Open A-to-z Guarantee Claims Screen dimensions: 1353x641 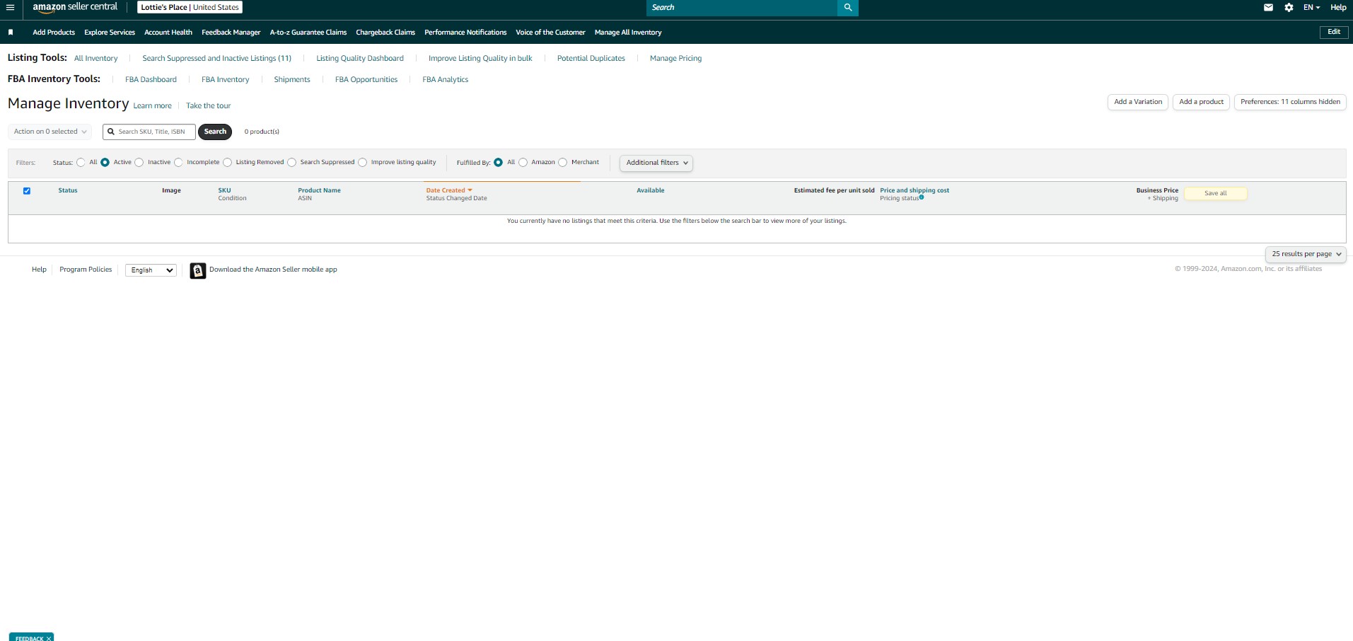point(308,33)
